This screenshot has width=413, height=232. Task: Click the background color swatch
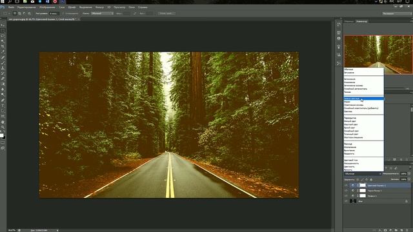[4, 137]
